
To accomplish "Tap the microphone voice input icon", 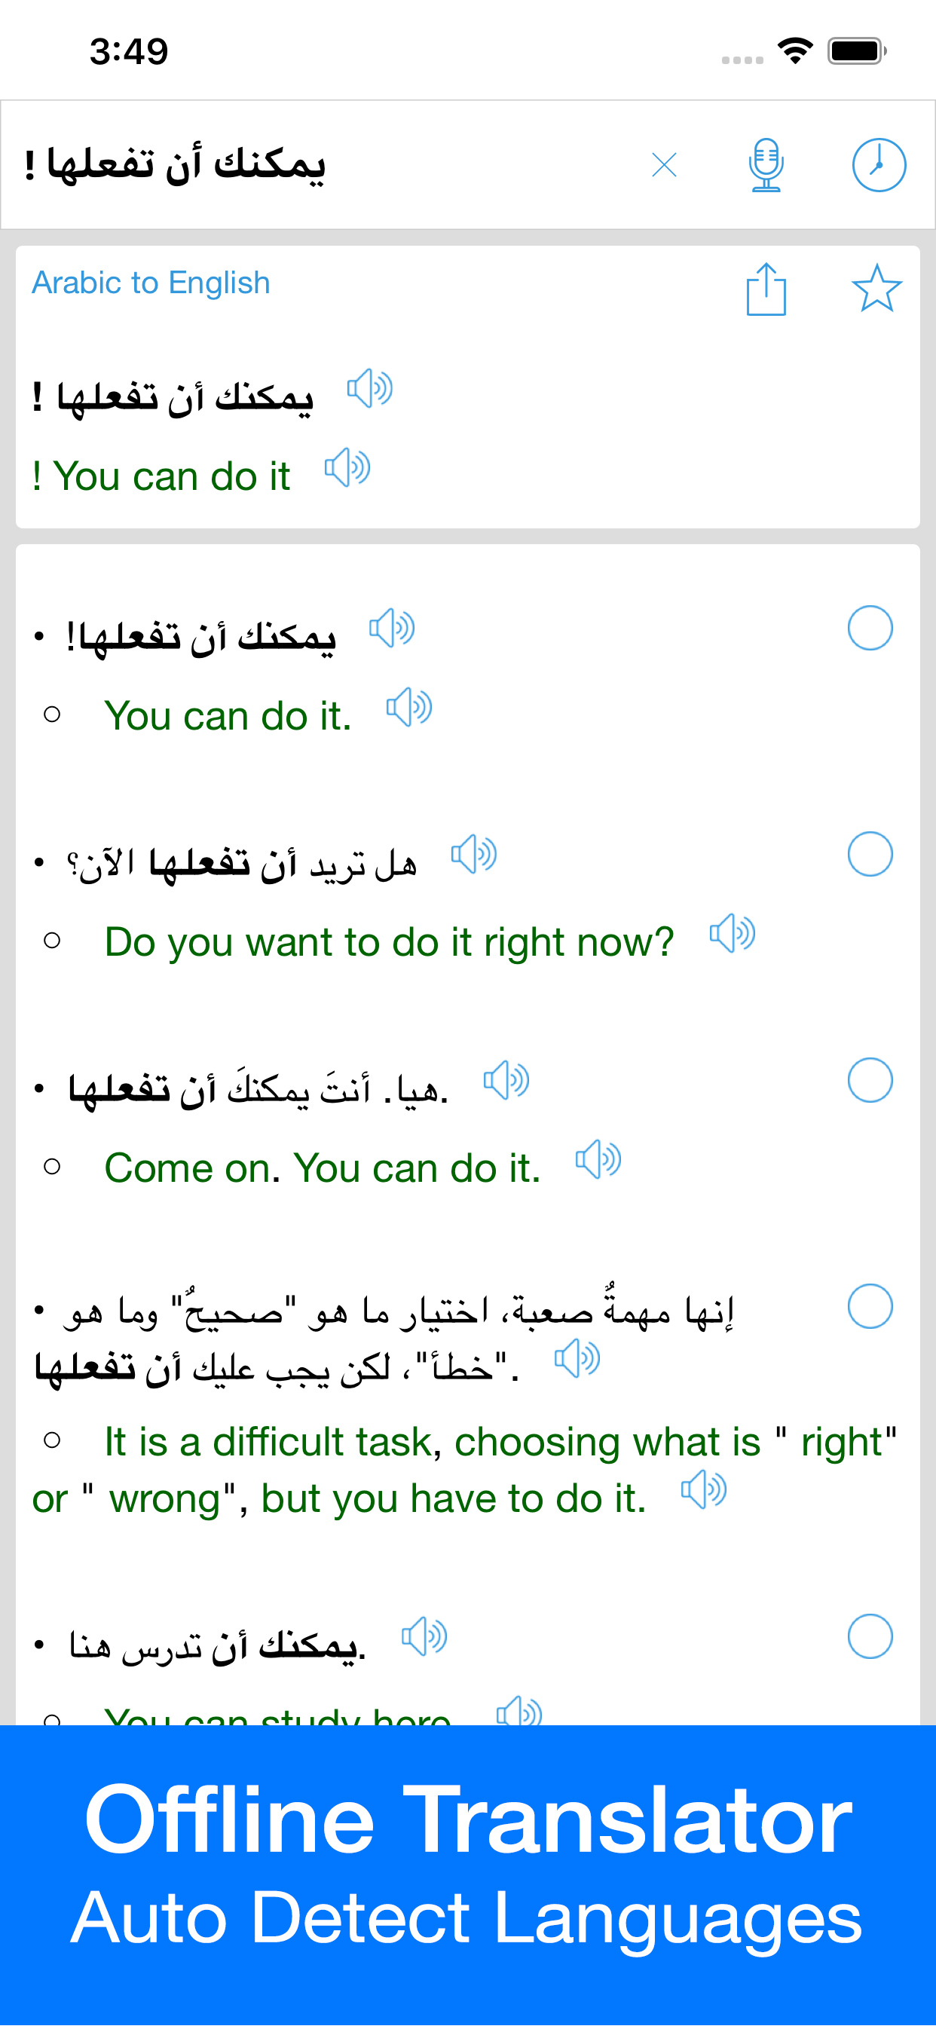I will [x=766, y=165].
